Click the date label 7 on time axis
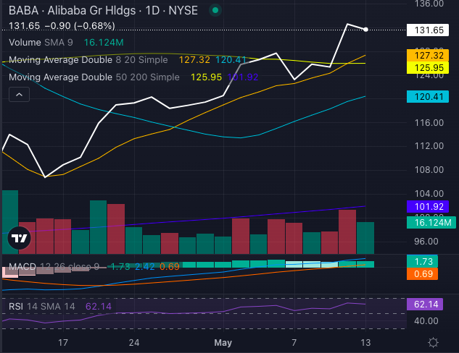459x353 pixels. [294, 342]
